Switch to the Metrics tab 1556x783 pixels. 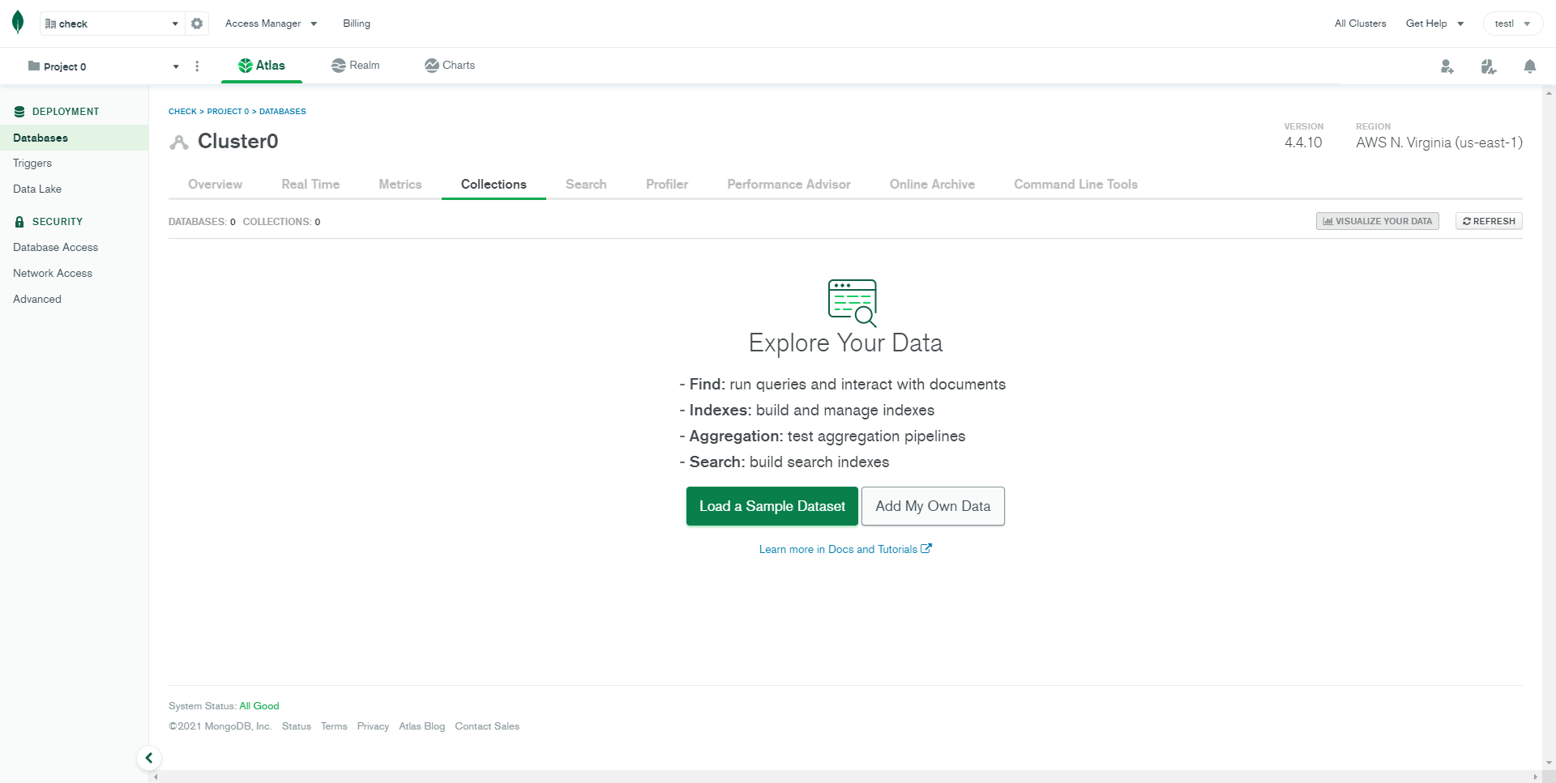(400, 185)
